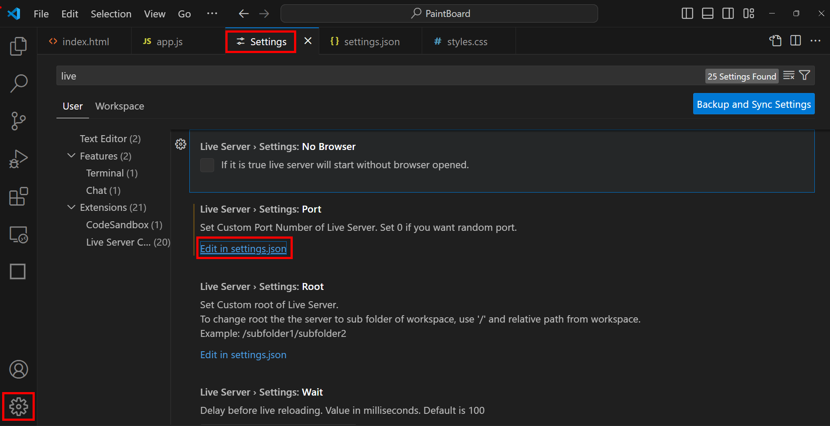Go forward with the right arrow

(264, 14)
